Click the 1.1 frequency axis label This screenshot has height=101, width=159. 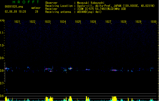(2, 33)
